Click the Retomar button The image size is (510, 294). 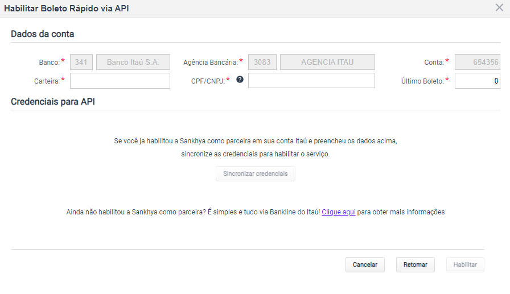(x=416, y=265)
